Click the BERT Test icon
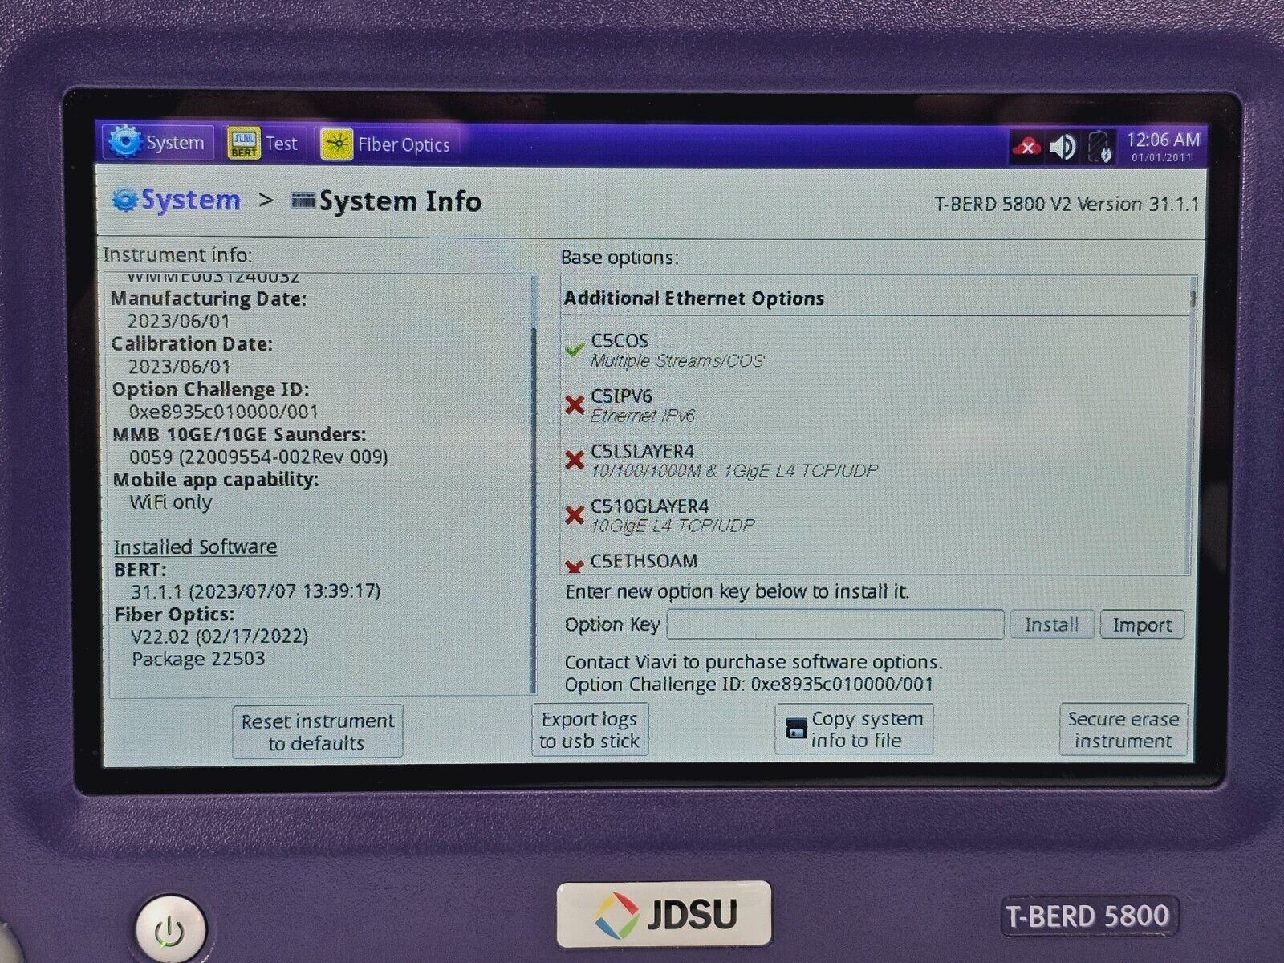This screenshot has height=963, width=1284. pos(243,144)
